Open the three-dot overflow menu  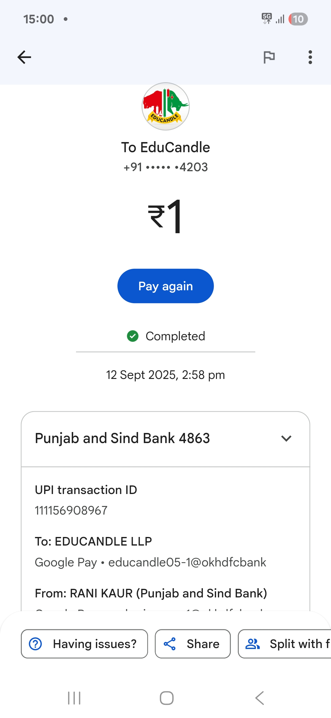pyautogui.click(x=310, y=57)
